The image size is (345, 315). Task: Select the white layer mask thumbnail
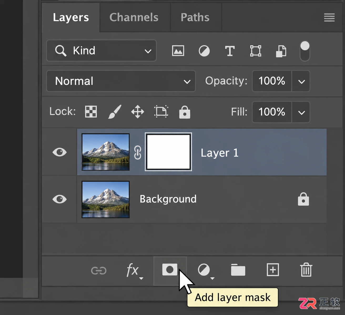click(168, 152)
